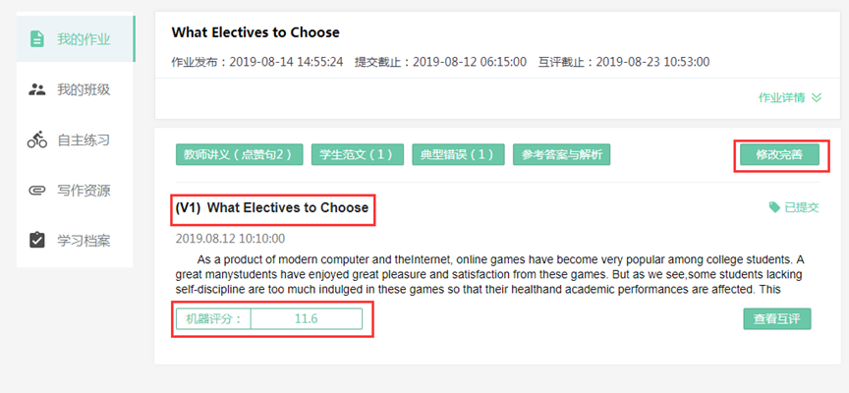Viewport: 849px width, 393px height.
Task: Switch to the 我的班级 sidebar item
Action: pyautogui.click(x=83, y=89)
